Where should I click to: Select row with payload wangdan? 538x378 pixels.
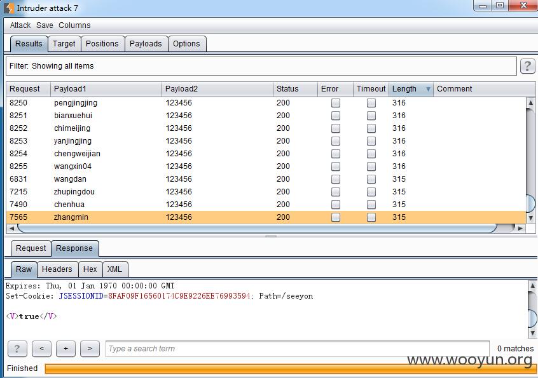tap(266, 179)
